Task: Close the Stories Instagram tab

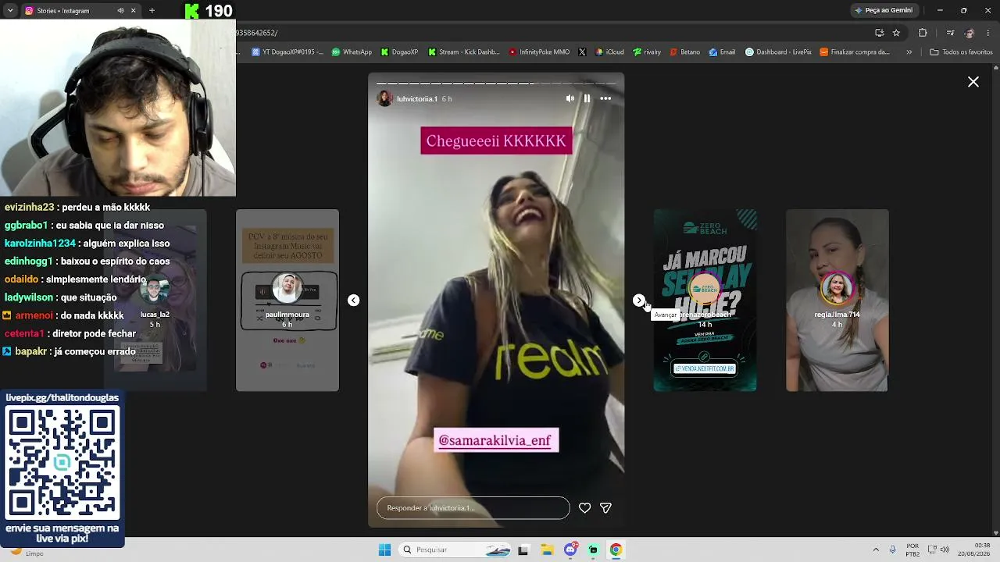Action: (x=134, y=11)
